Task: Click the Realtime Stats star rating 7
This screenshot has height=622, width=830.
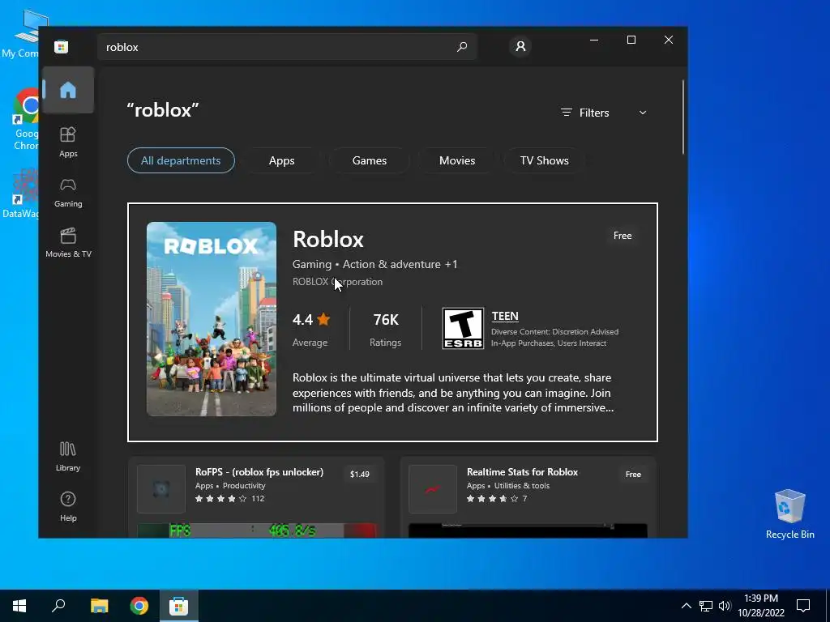Action: [497, 498]
